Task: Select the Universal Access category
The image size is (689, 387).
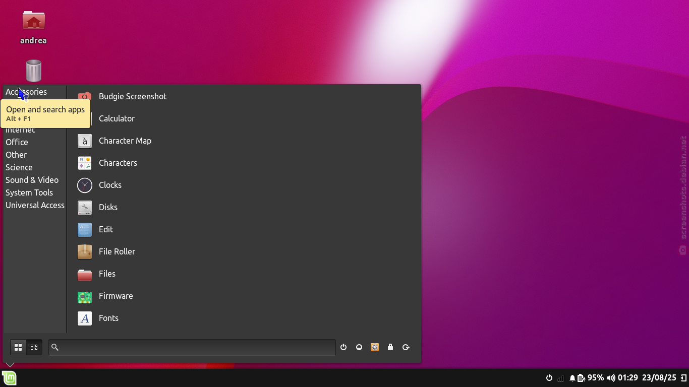Action: click(x=34, y=205)
